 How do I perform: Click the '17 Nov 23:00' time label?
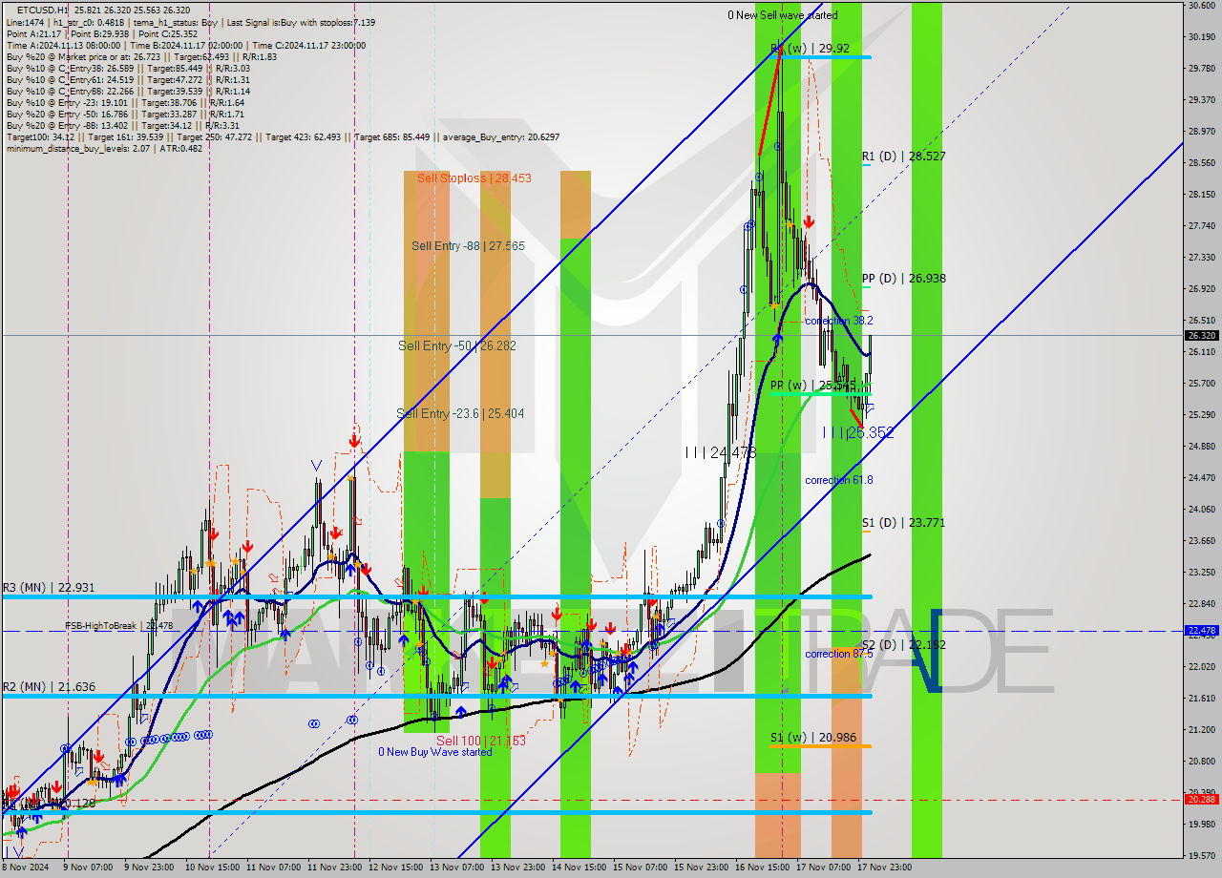tap(883, 868)
